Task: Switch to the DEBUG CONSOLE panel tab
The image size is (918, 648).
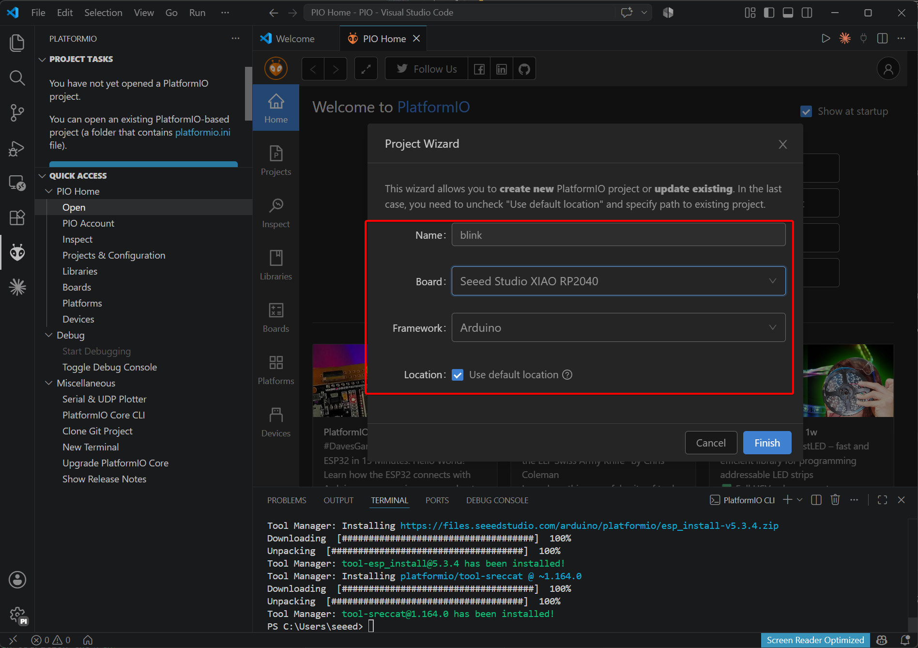Action: tap(497, 500)
